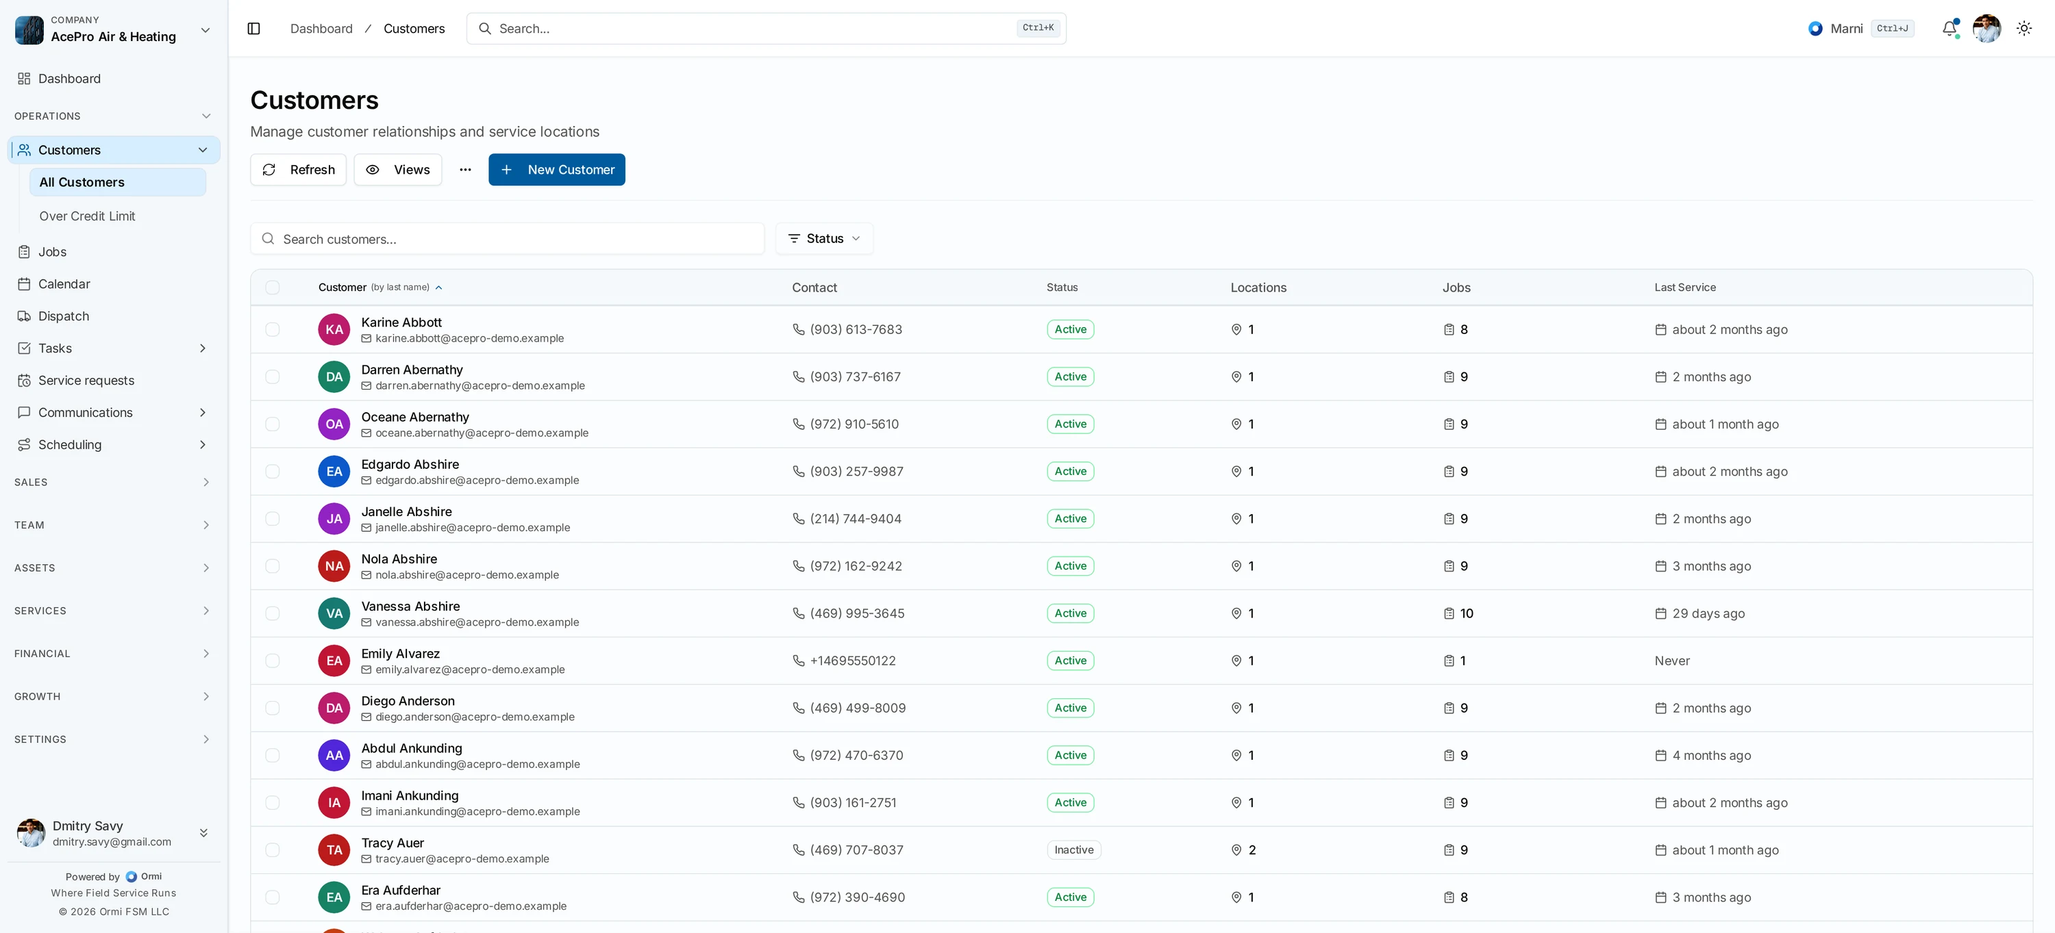Open Dashboard in the sidebar
2055x933 pixels.
pos(113,79)
